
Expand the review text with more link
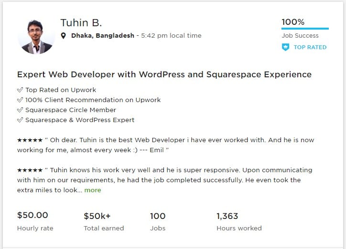pyautogui.click(x=93, y=190)
